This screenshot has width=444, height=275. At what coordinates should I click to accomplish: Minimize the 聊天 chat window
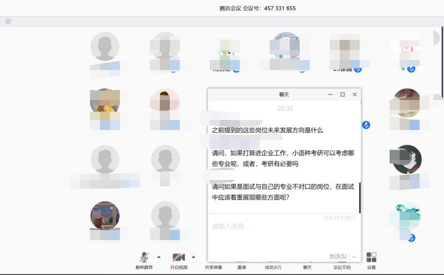coord(330,94)
